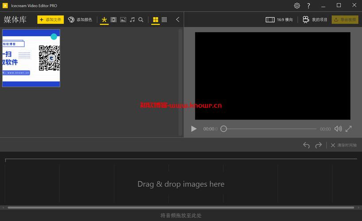Click the 添加文件 add file button
Image resolution: width=362 pixels, height=221 pixels.
(x=50, y=19)
